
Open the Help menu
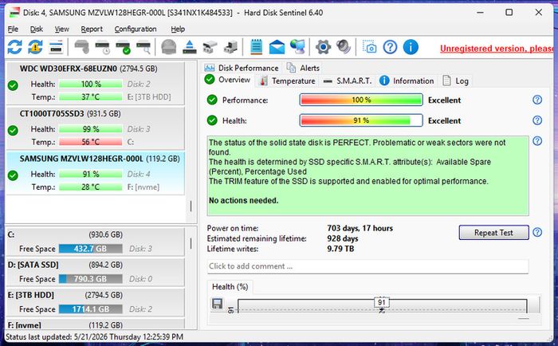point(178,29)
